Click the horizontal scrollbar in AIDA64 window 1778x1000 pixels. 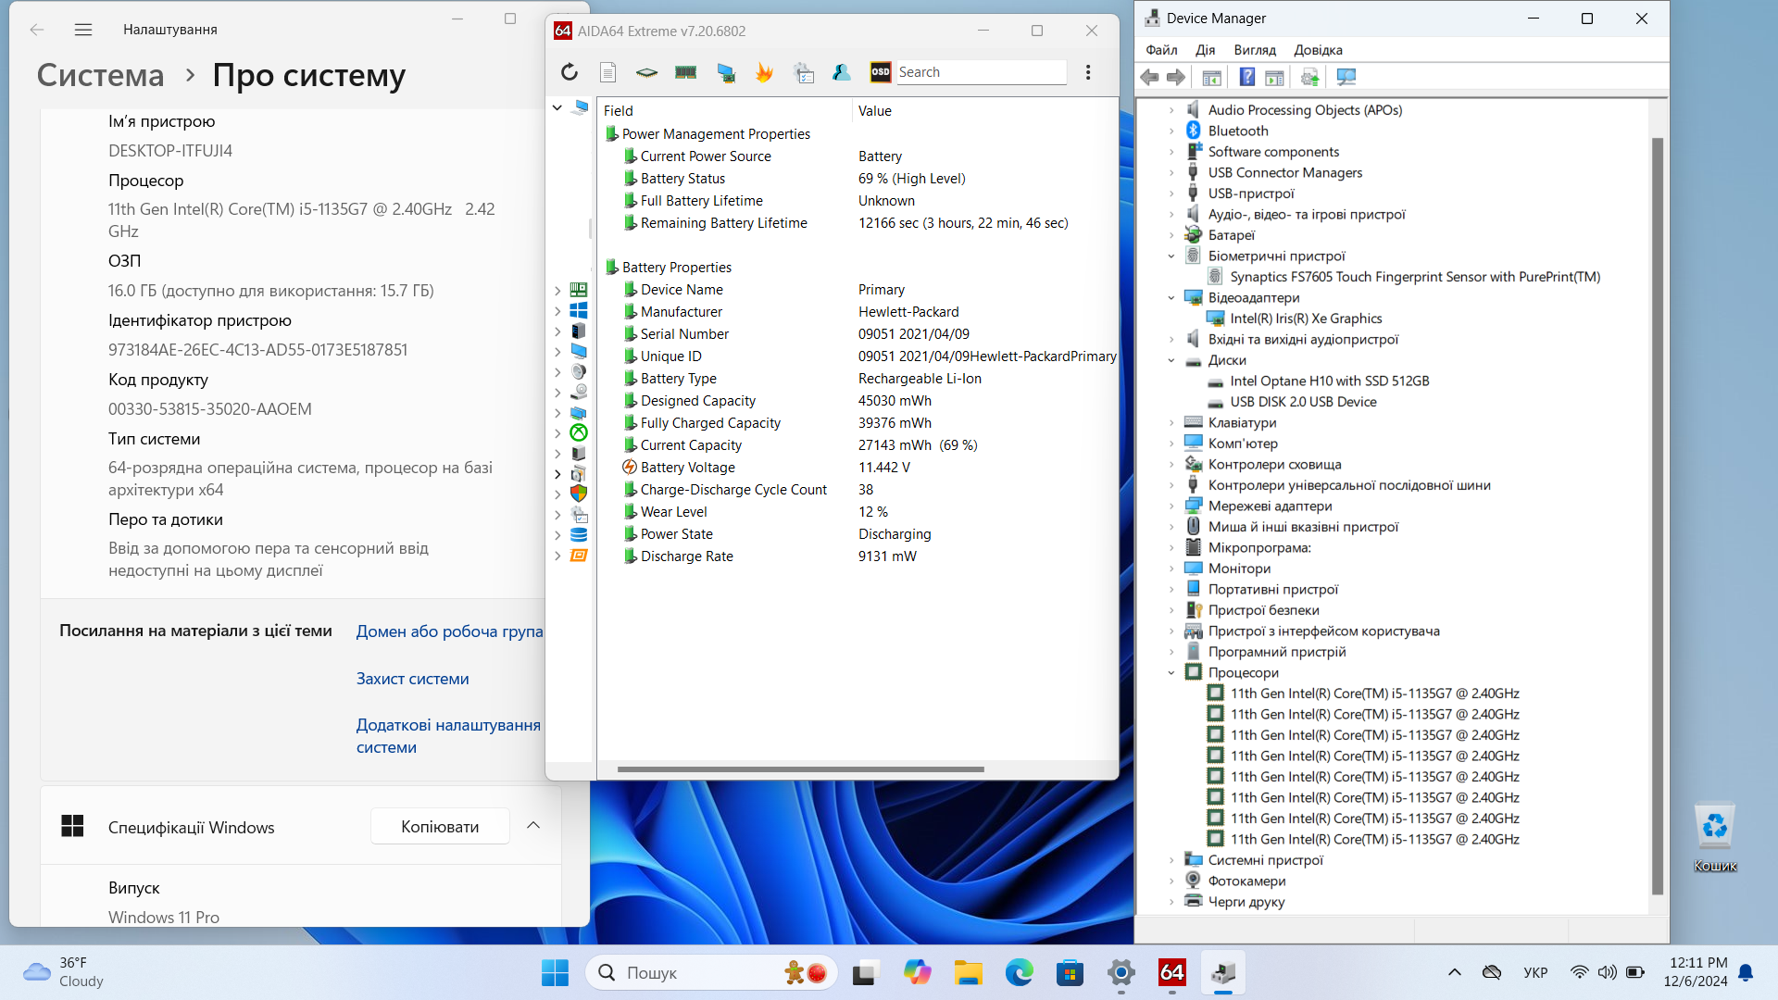[x=800, y=769]
